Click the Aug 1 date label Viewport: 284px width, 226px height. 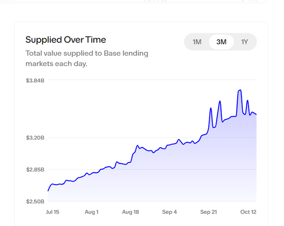91,212
